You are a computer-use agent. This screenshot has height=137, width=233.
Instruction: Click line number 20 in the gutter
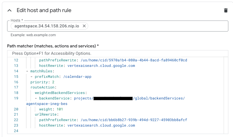pos(16,109)
